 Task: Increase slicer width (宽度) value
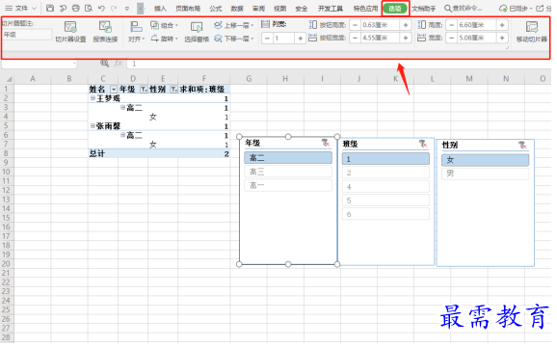[502, 38]
